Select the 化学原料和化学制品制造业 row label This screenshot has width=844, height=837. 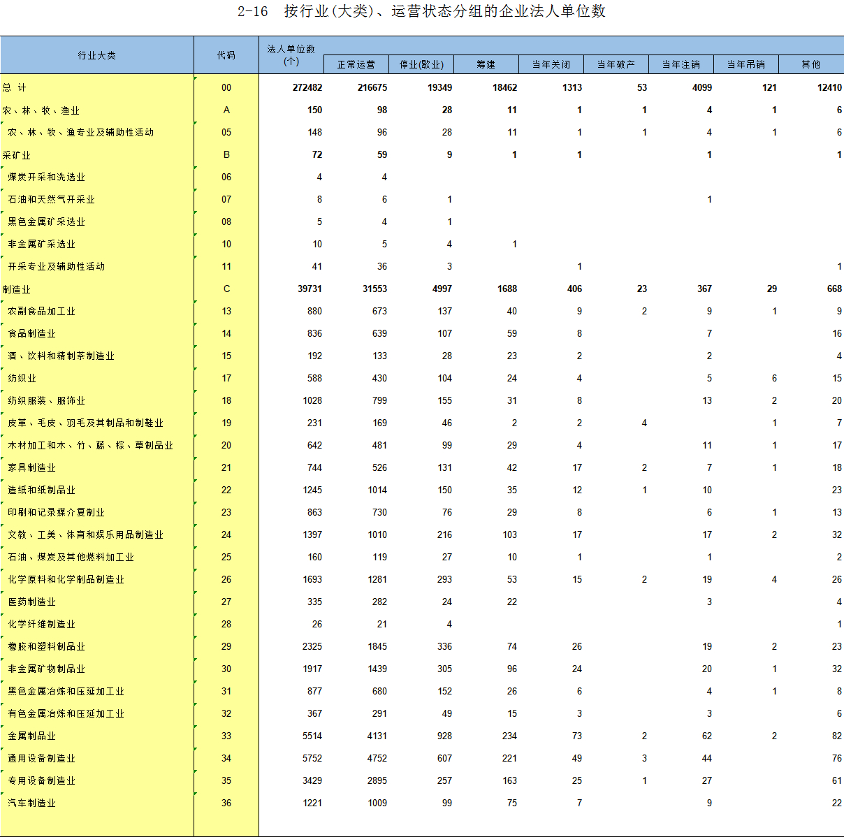click(x=66, y=579)
